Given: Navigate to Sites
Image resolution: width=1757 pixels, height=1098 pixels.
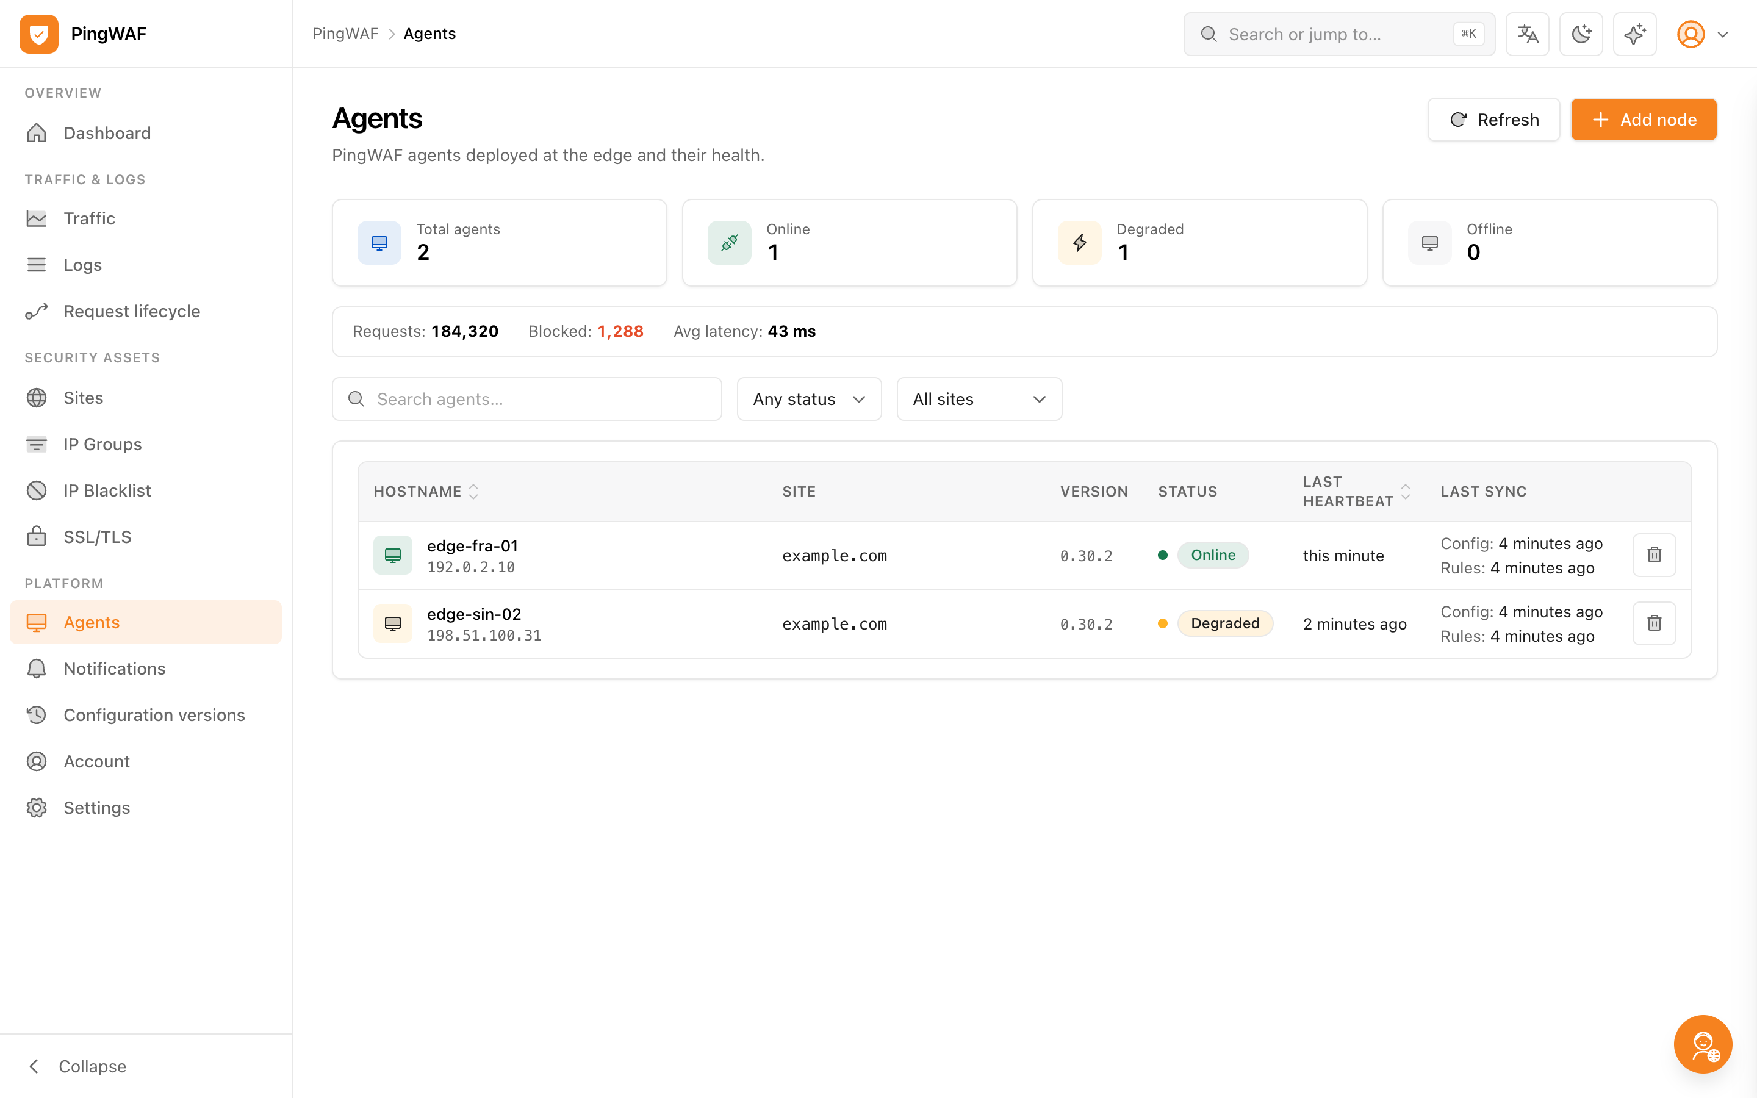Looking at the screenshot, I should tap(146, 398).
